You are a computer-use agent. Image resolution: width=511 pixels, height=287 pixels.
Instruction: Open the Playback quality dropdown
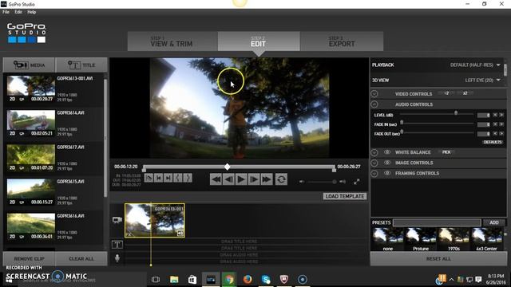point(475,65)
